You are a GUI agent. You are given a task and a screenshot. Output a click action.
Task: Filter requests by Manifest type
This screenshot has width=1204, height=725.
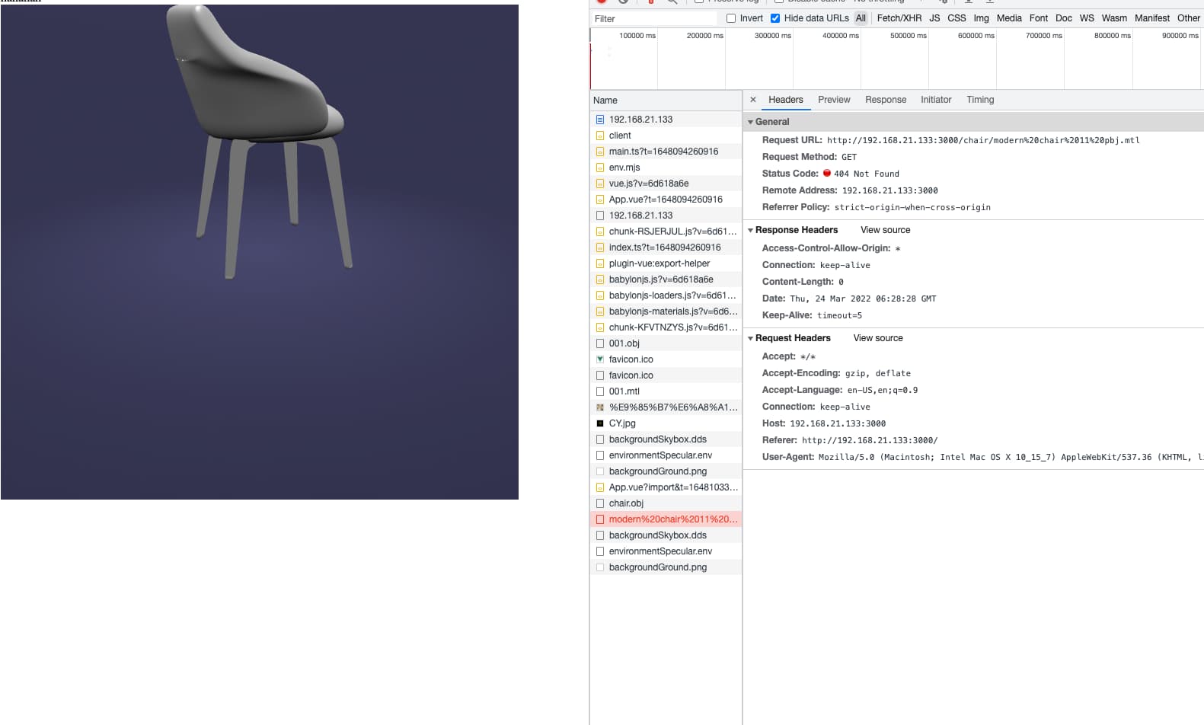(1152, 18)
